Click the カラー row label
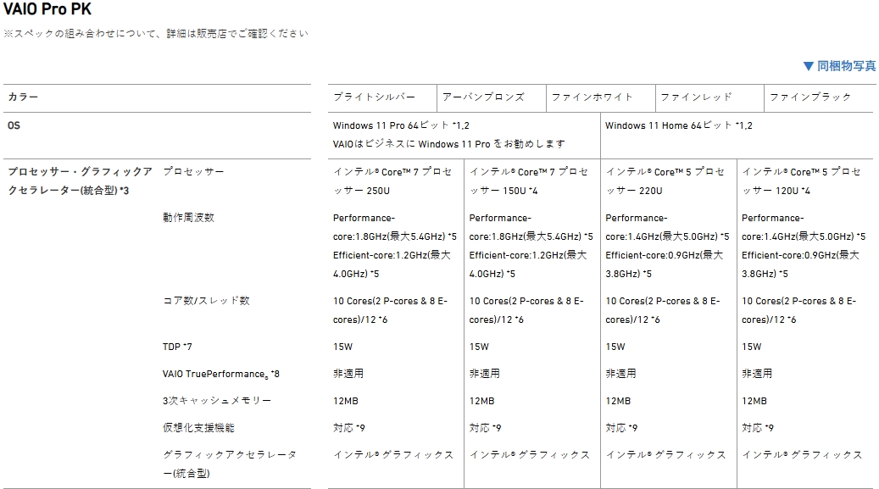Image resolution: width=879 pixels, height=489 pixels. coord(23,97)
